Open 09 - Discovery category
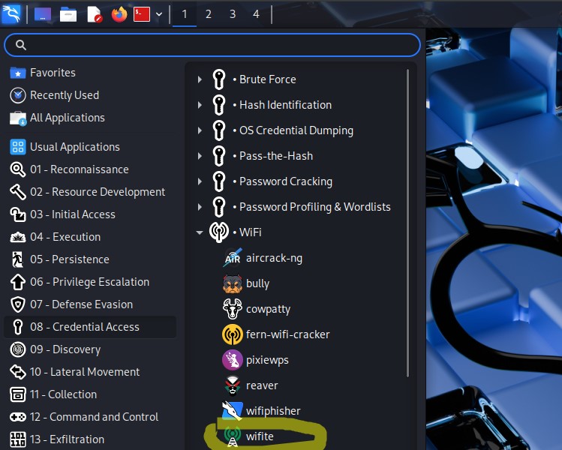562x450 pixels. [x=89, y=349]
